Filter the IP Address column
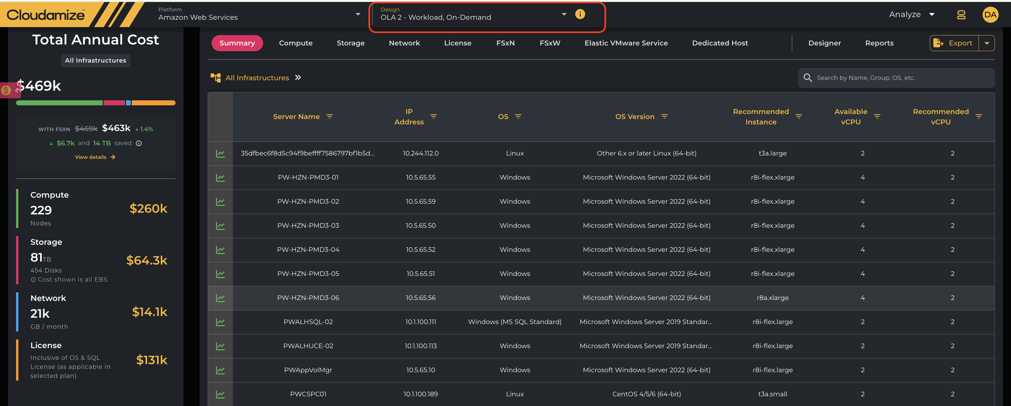Viewport: 1011px width, 406px height. pos(433,117)
